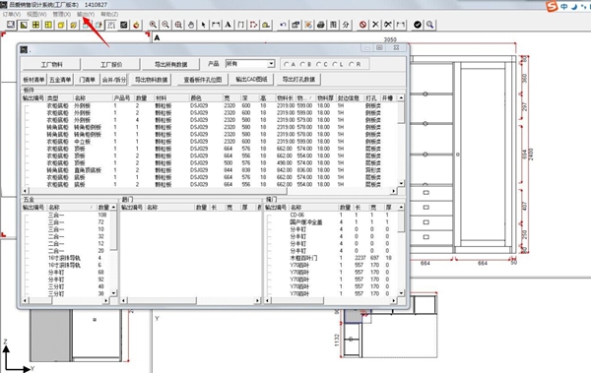This screenshot has height=373, width=591.
Task: Click the undo arrow icon
Action: pos(283,25)
